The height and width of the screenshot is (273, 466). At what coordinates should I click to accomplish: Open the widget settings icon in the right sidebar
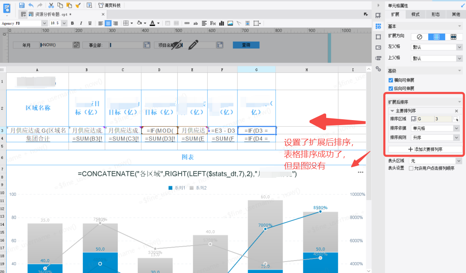click(378, 47)
